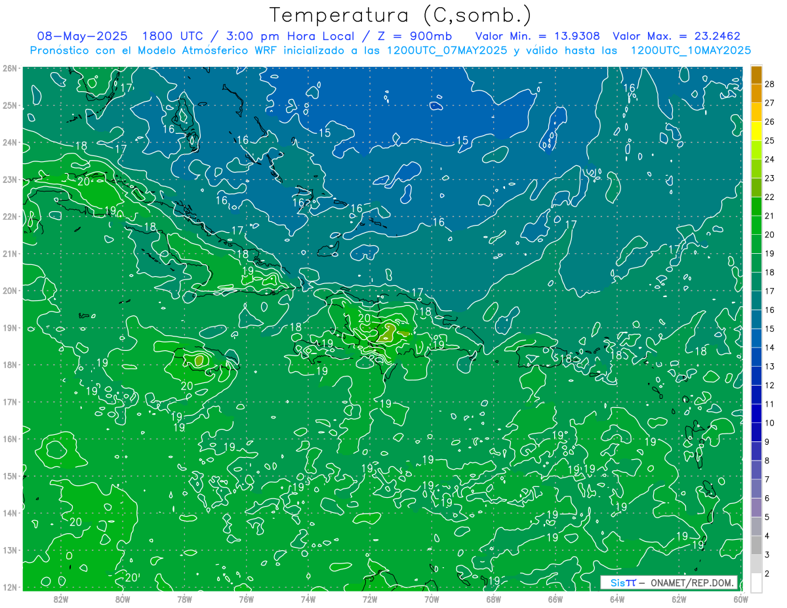This screenshot has height=608, width=787.
Task: Click longitude label "68W"
Action: (x=494, y=599)
